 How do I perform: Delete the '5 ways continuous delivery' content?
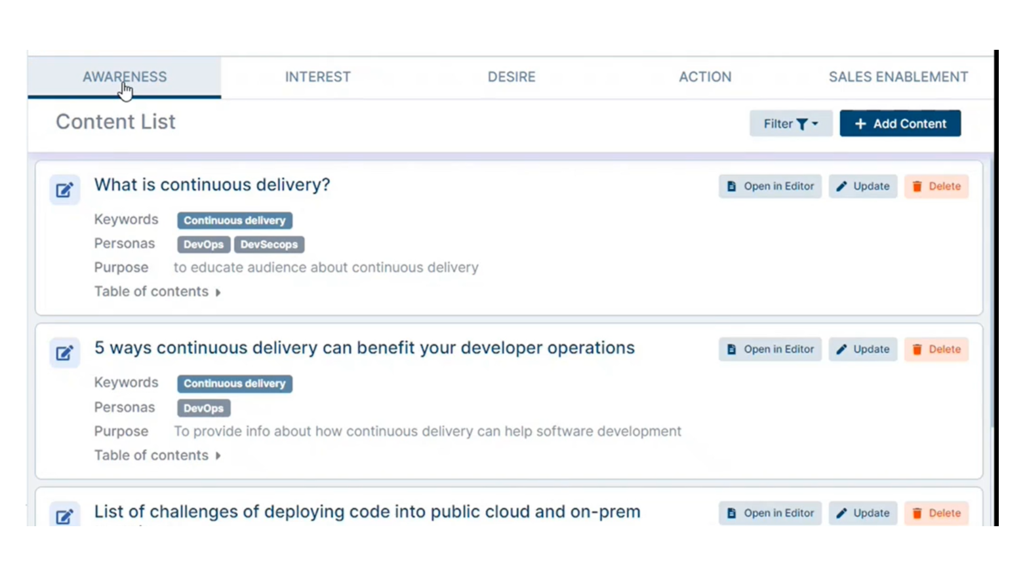click(x=936, y=349)
